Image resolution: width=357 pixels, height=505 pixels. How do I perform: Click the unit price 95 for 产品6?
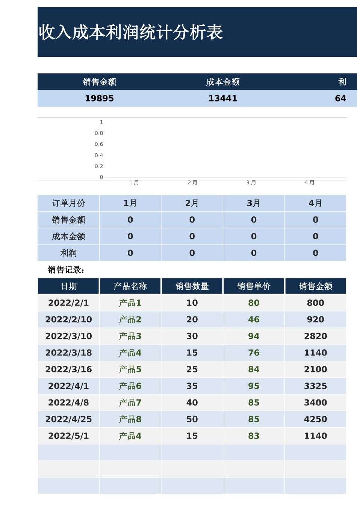point(254,386)
